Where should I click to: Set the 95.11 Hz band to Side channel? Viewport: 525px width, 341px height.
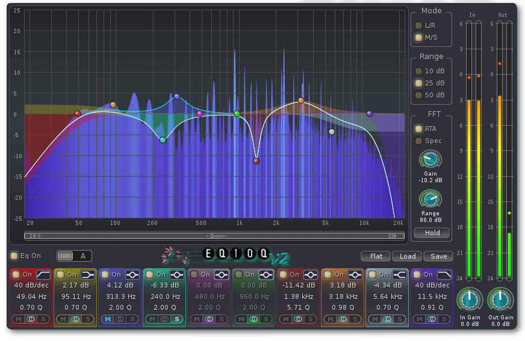pyautogui.click(x=88, y=319)
